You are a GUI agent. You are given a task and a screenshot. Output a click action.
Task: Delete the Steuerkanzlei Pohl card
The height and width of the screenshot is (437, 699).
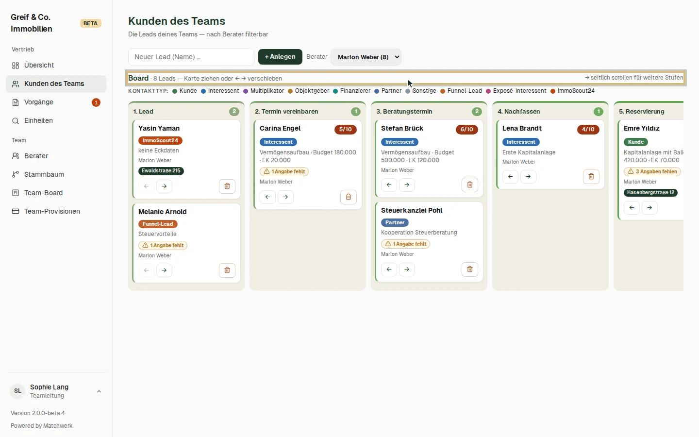(x=470, y=269)
